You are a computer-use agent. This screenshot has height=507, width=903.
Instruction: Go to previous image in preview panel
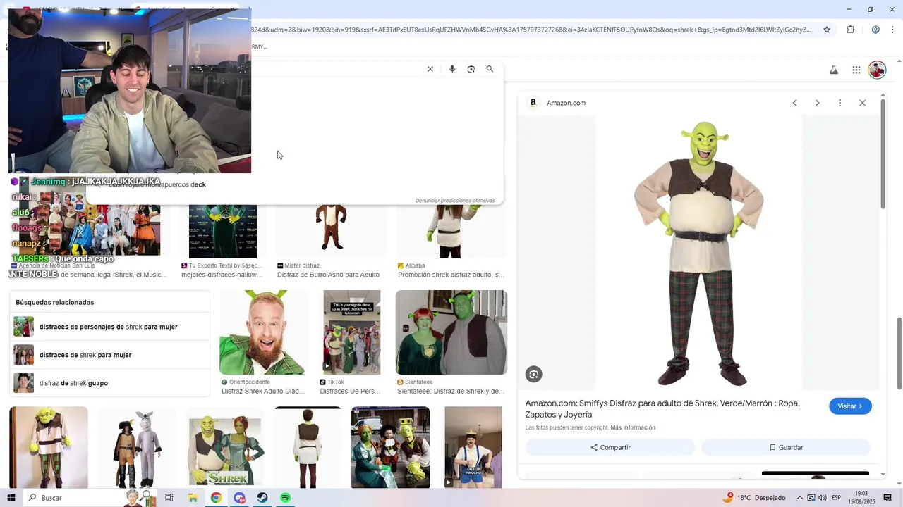[x=795, y=103]
